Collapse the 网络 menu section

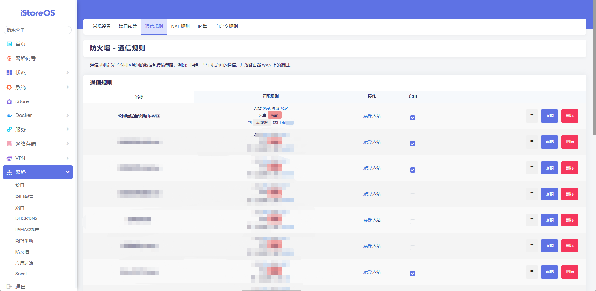pyautogui.click(x=68, y=172)
